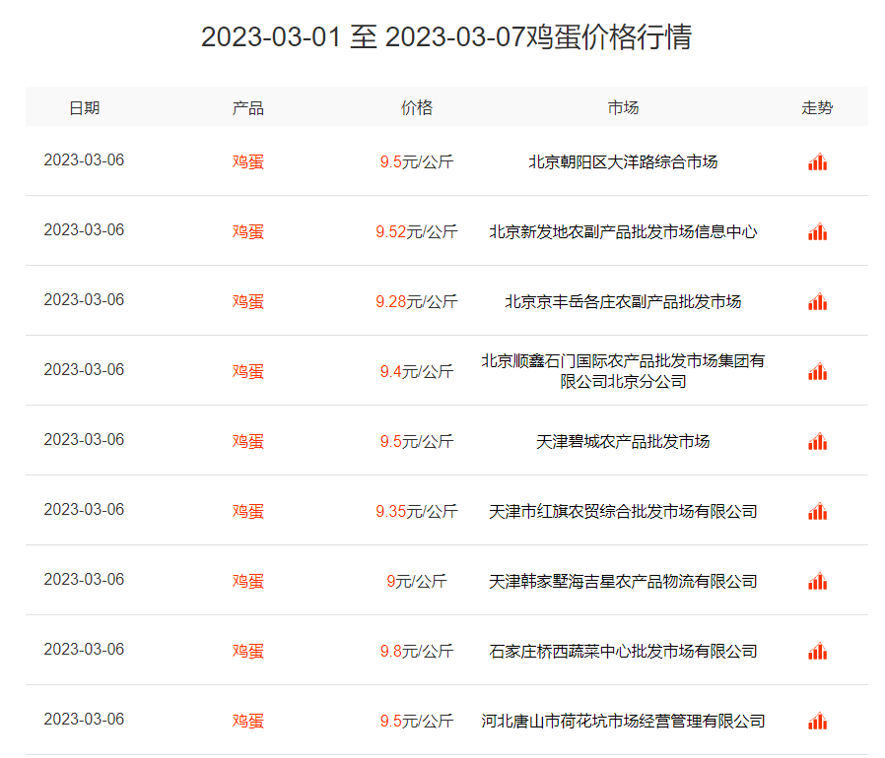Select market name 北京新发地农副产品批发市场信息中心
The width and height of the screenshot is (885, 758).
point(623,232)
